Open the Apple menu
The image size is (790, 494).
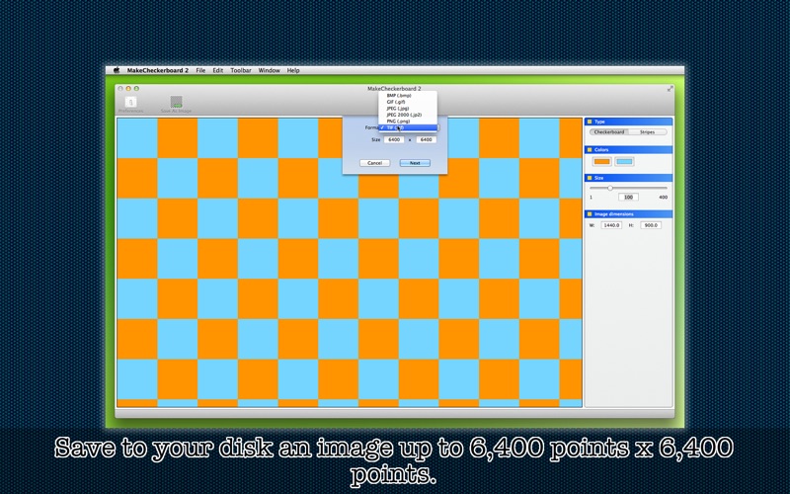[116, 70]
